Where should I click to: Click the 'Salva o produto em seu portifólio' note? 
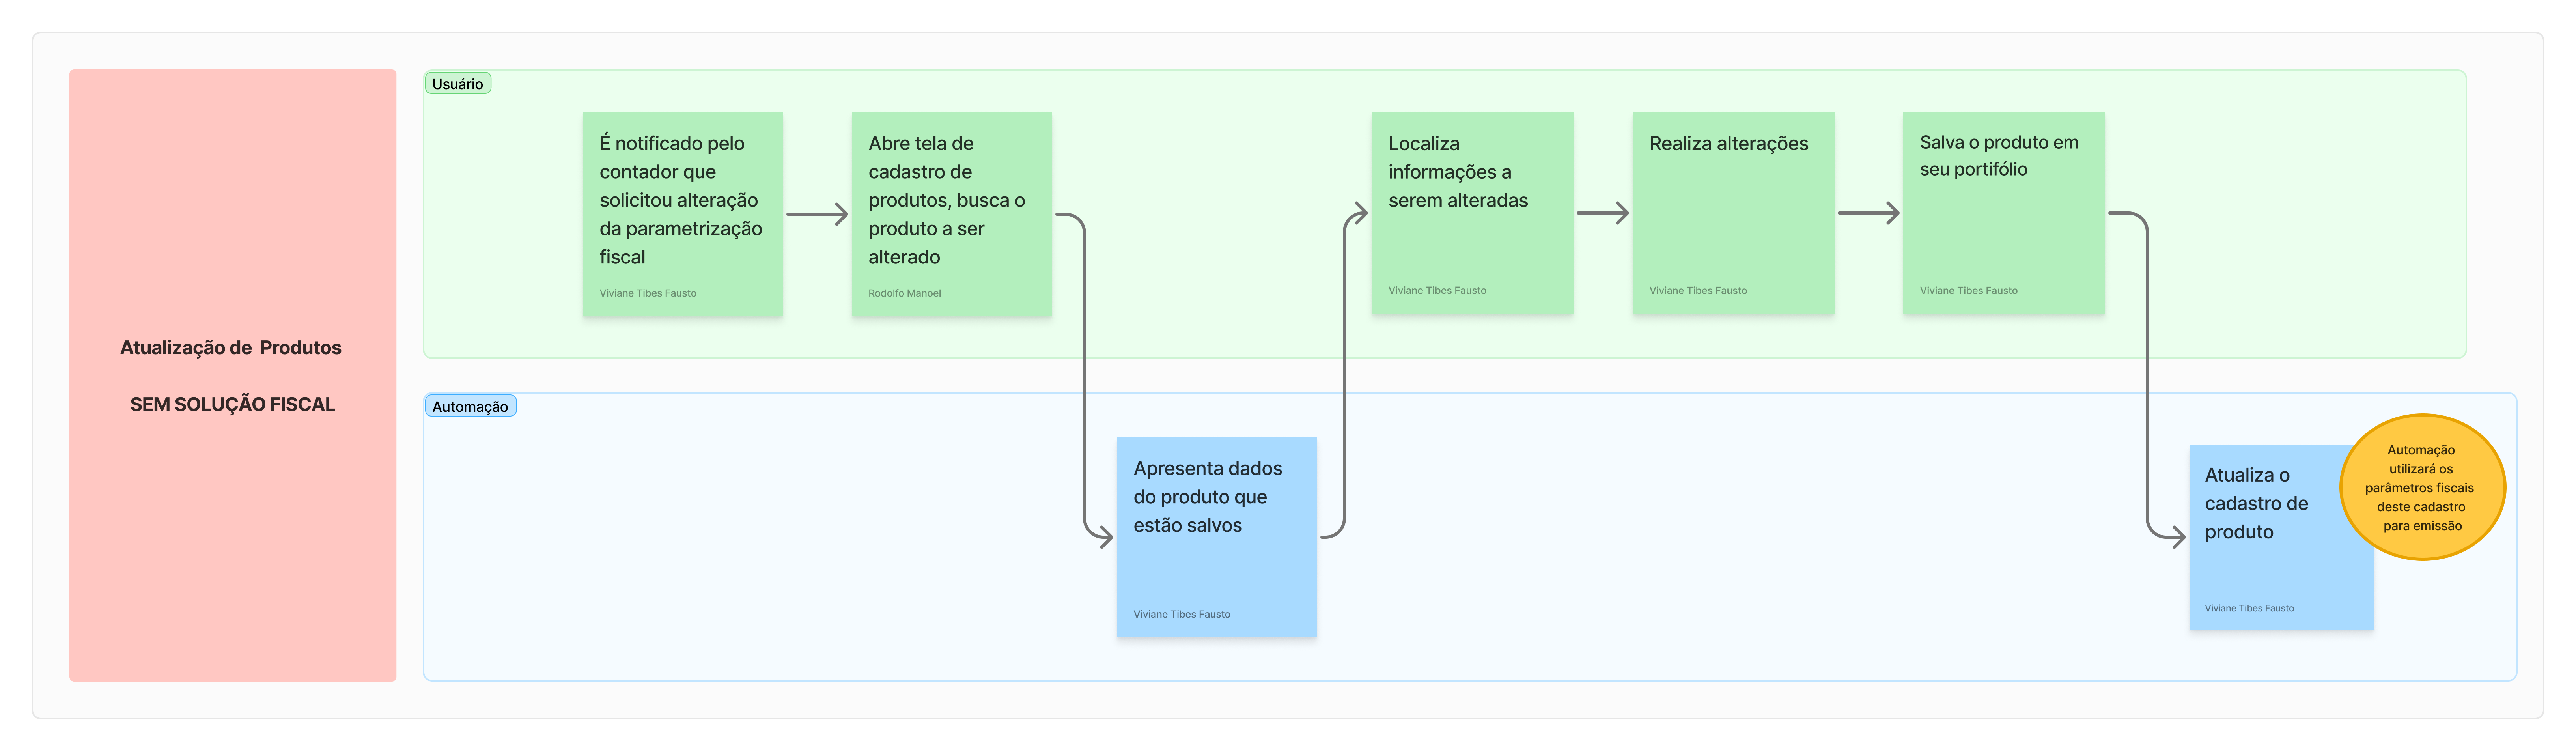[2003, 213]
